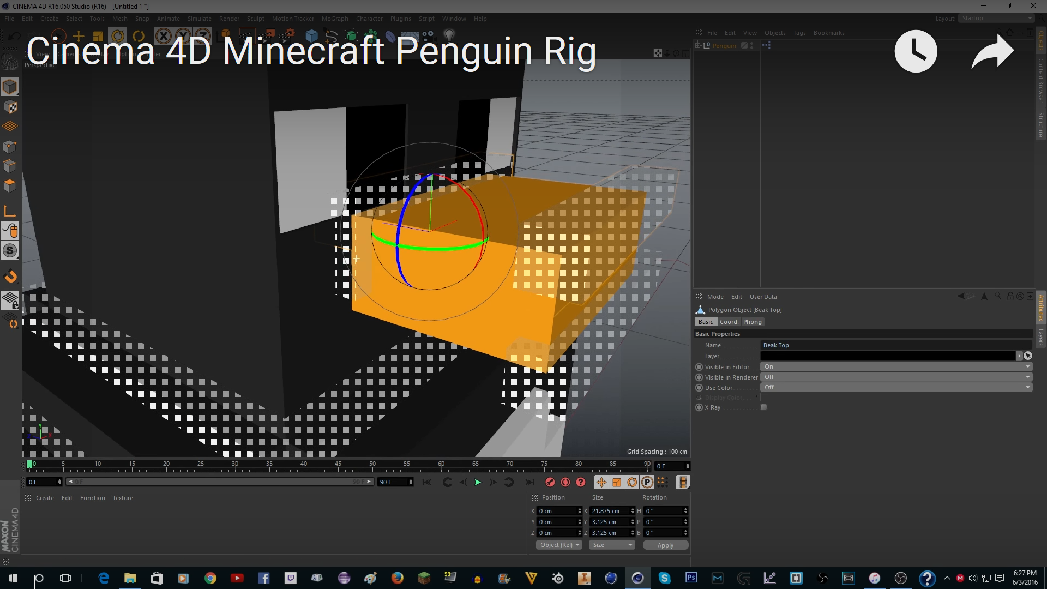Open the Function menu in the Material Manager
The width and height of the screenshot is (1047, 589).
click(x=92, y=498)
